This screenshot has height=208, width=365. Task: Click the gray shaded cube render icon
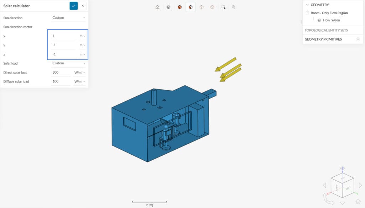(x=169, y=7)
